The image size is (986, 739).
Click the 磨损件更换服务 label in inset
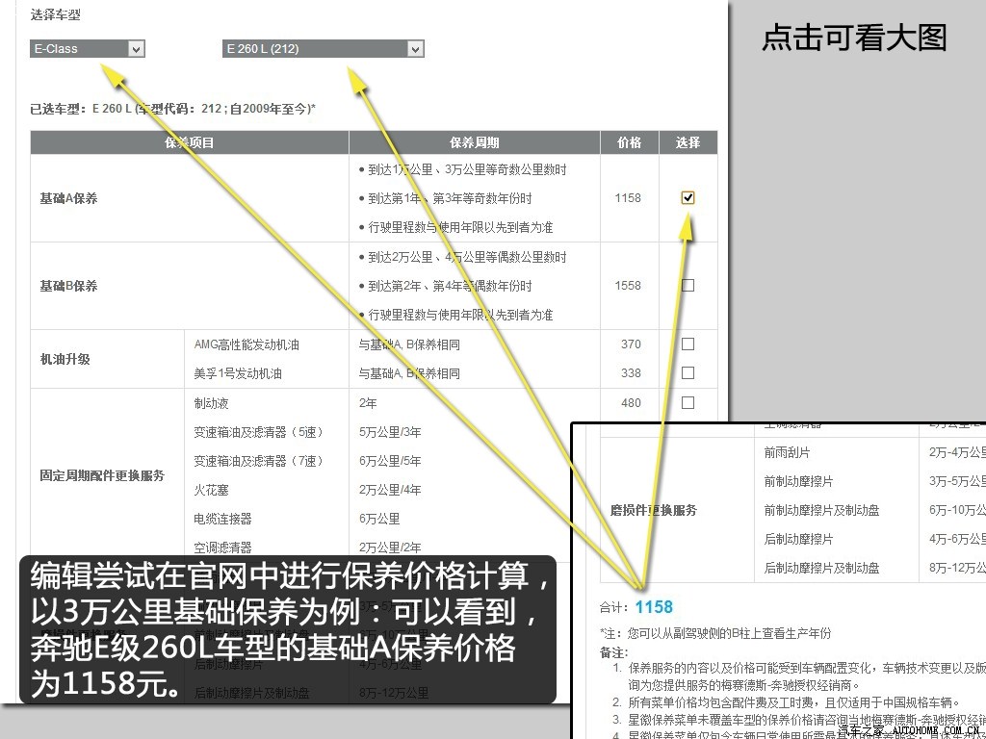coord(654,510)
